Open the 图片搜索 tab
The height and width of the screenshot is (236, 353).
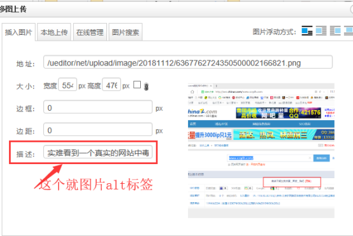(x=126, y=32)
